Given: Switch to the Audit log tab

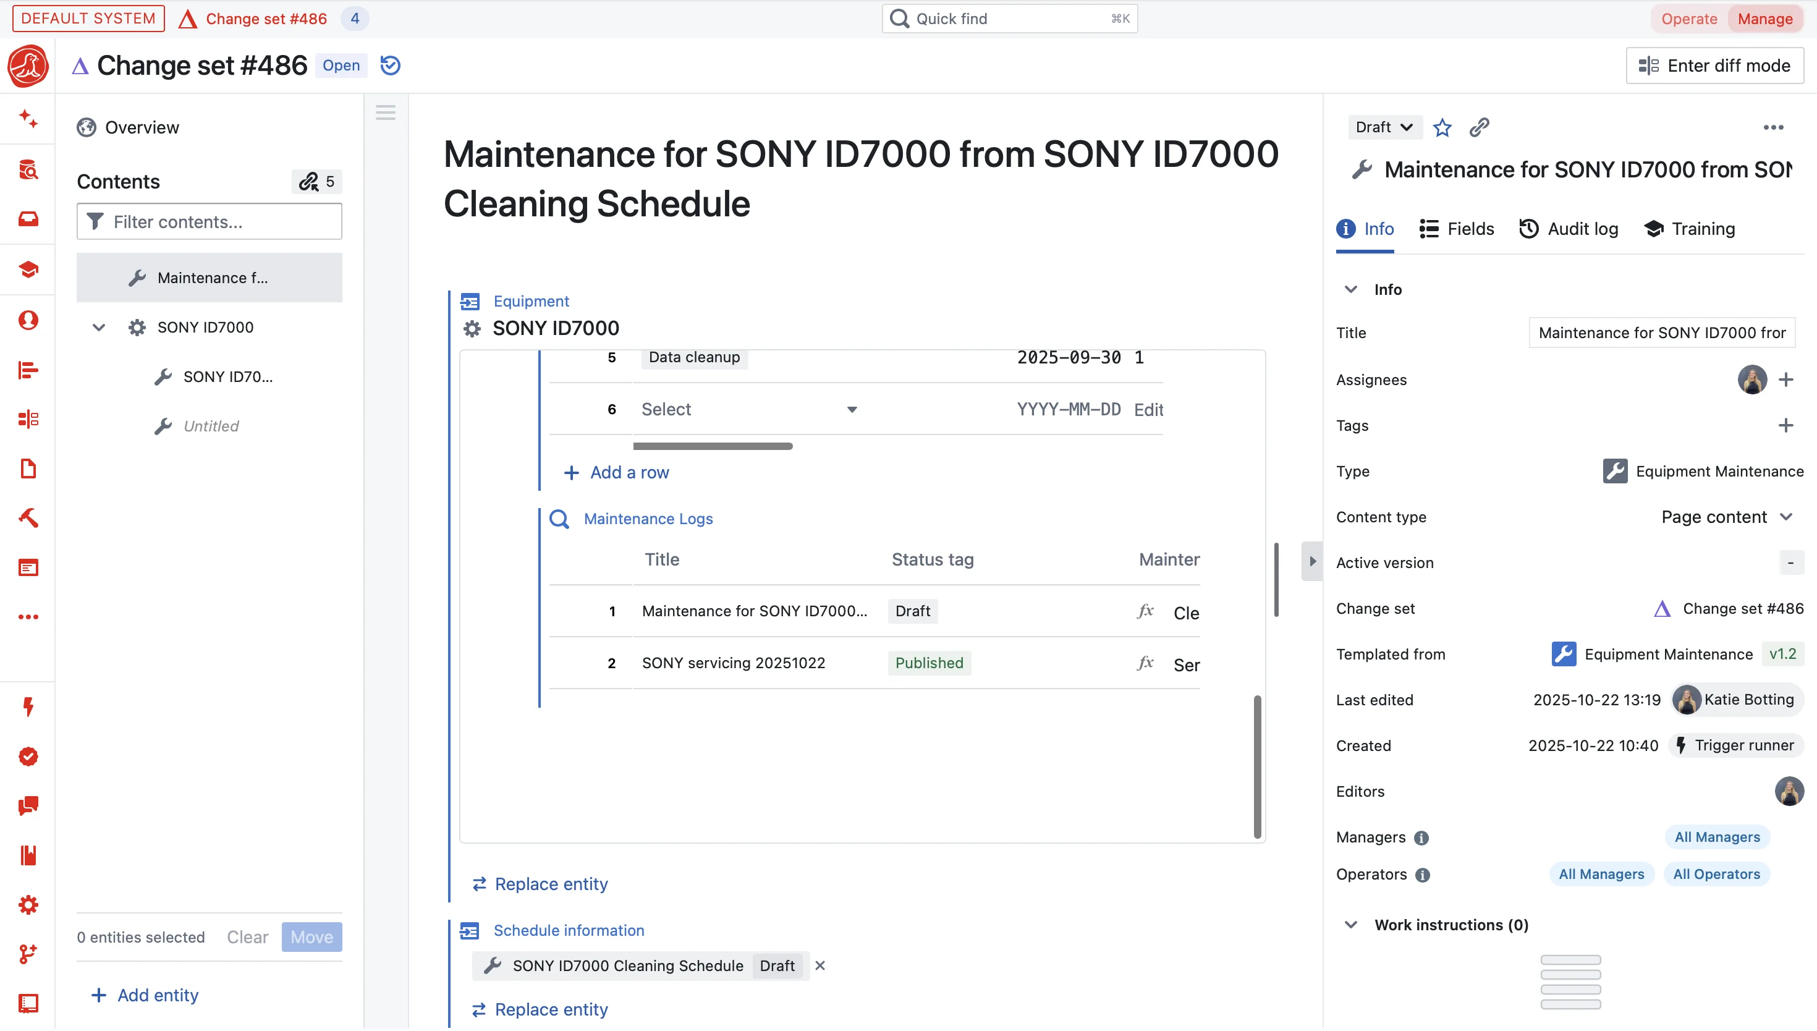Looking at the screenshot, I should [1569, 229].
